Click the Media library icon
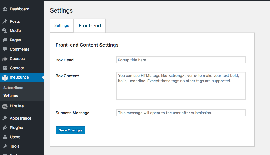 click(5, 31)
